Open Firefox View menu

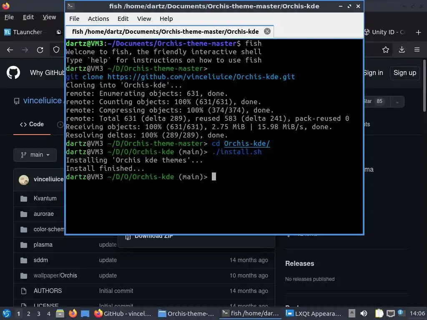[x=49, y=17]
